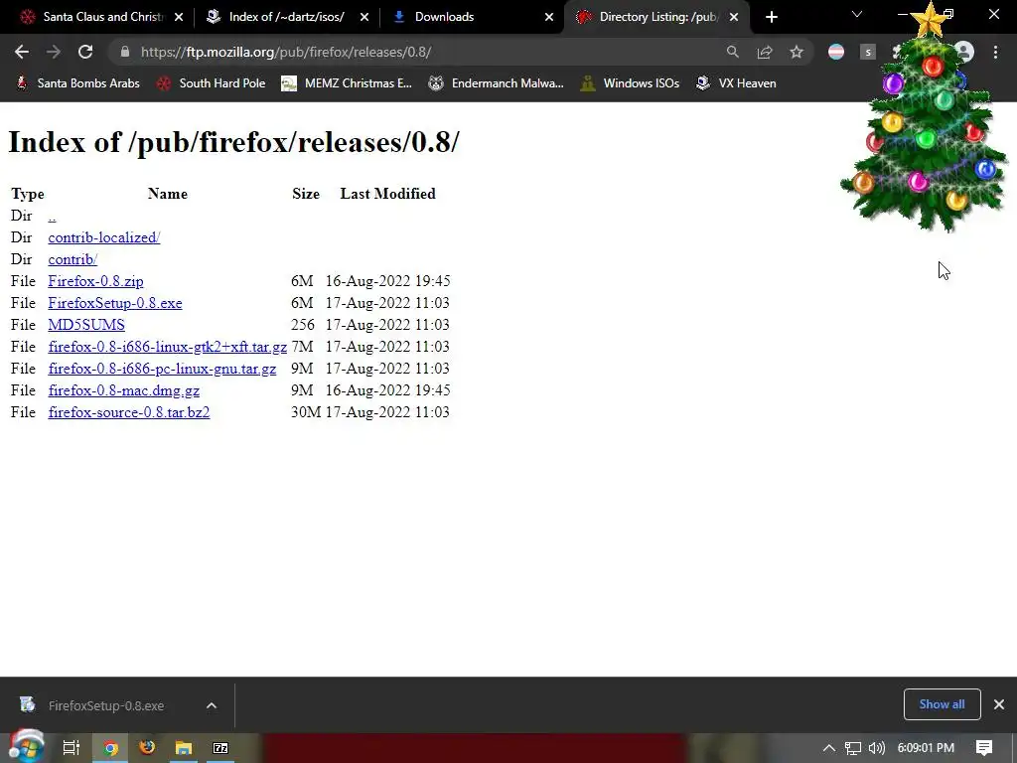Open VX Heaven bookmark
1017x763 pixels.
[x=736, y=83]
